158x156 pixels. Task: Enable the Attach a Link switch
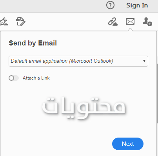[14, 78]
